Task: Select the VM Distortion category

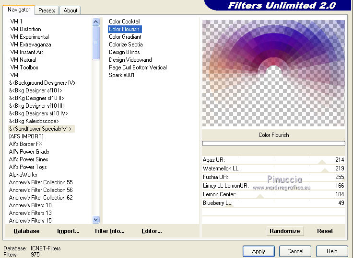Action: coord(26,29)
